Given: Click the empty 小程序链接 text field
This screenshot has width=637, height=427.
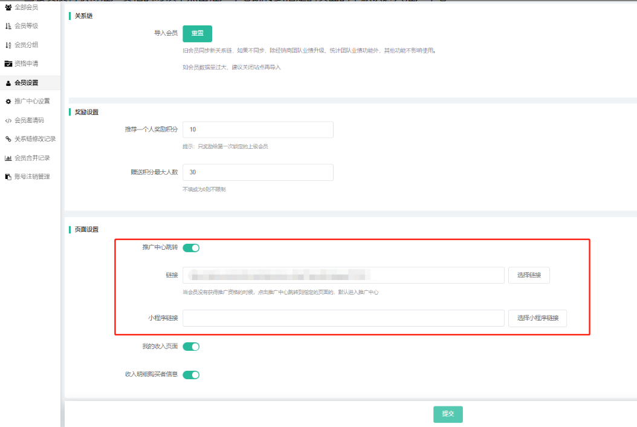Looking at the screenshot, I should (343, 318).
